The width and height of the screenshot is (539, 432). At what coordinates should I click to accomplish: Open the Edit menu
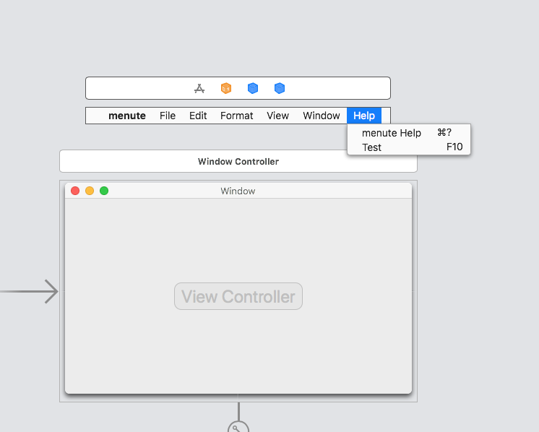[x=198, y=116]
